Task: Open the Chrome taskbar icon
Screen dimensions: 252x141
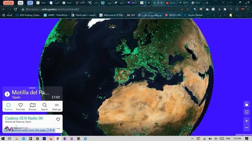Action: coord(58,138)
